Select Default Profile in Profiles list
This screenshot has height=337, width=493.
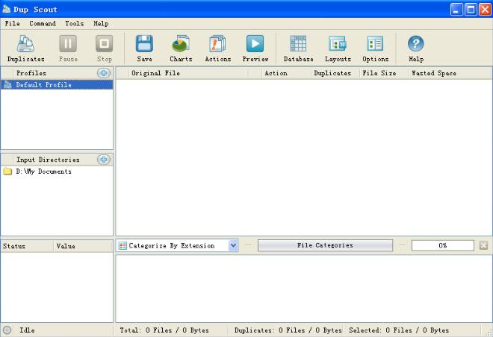(x=43, y=85)
